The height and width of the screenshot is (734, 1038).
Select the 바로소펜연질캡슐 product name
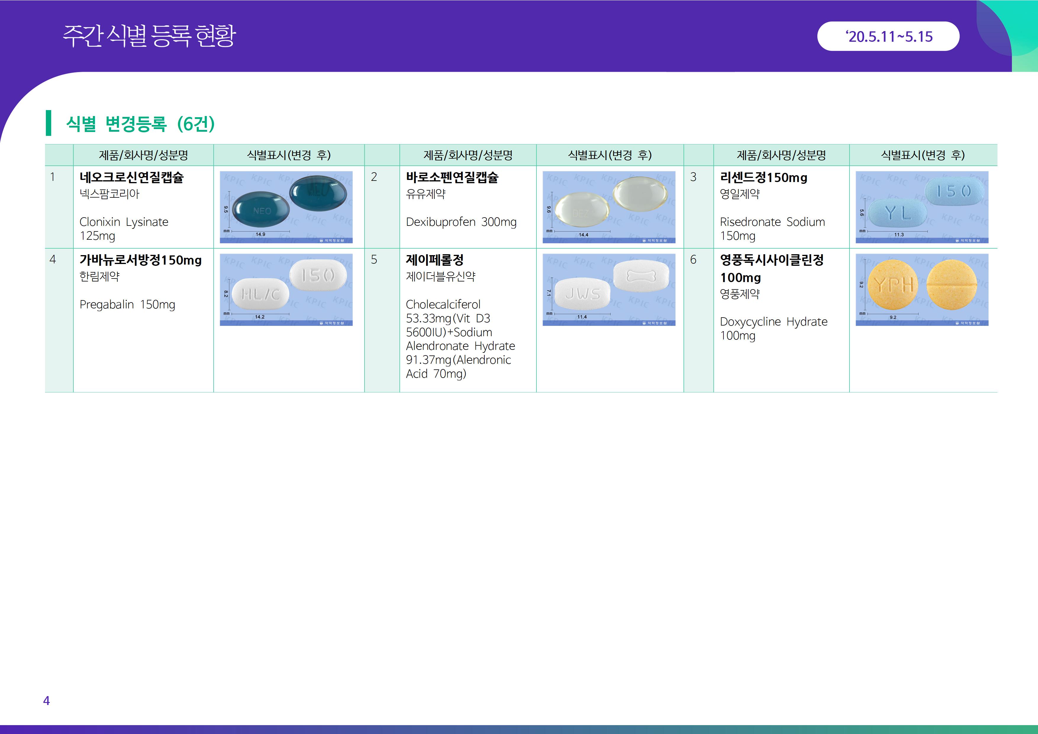coord(452,177)
